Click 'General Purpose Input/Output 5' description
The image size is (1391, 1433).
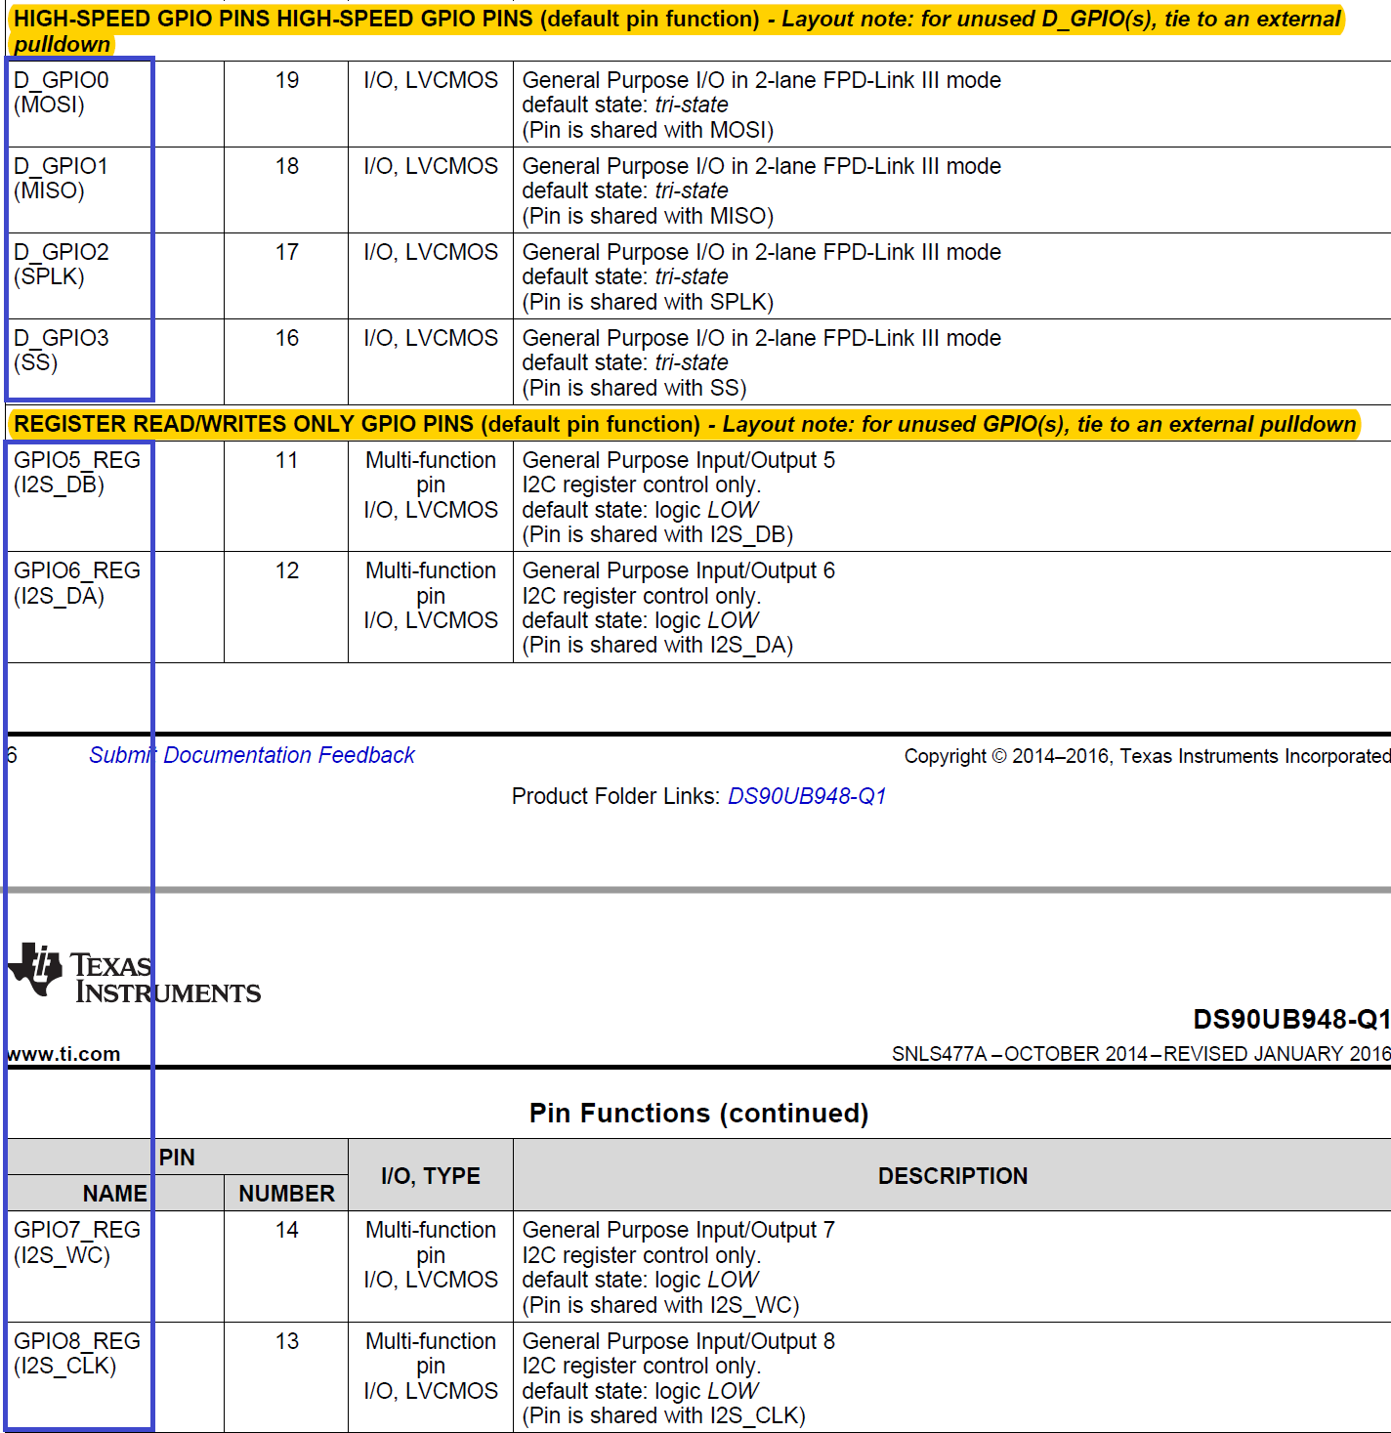point(679,460)
